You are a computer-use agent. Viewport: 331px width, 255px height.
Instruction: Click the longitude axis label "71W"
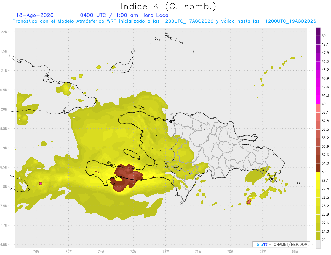pos(198,251)
